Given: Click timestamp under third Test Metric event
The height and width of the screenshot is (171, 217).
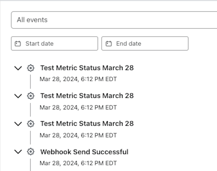Looking at the screenshot, I should click(x=78, y=135).
